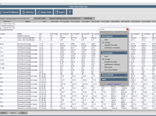Click the plus icon on Add Plate
The image size is (156, 116).
(94, 19)
